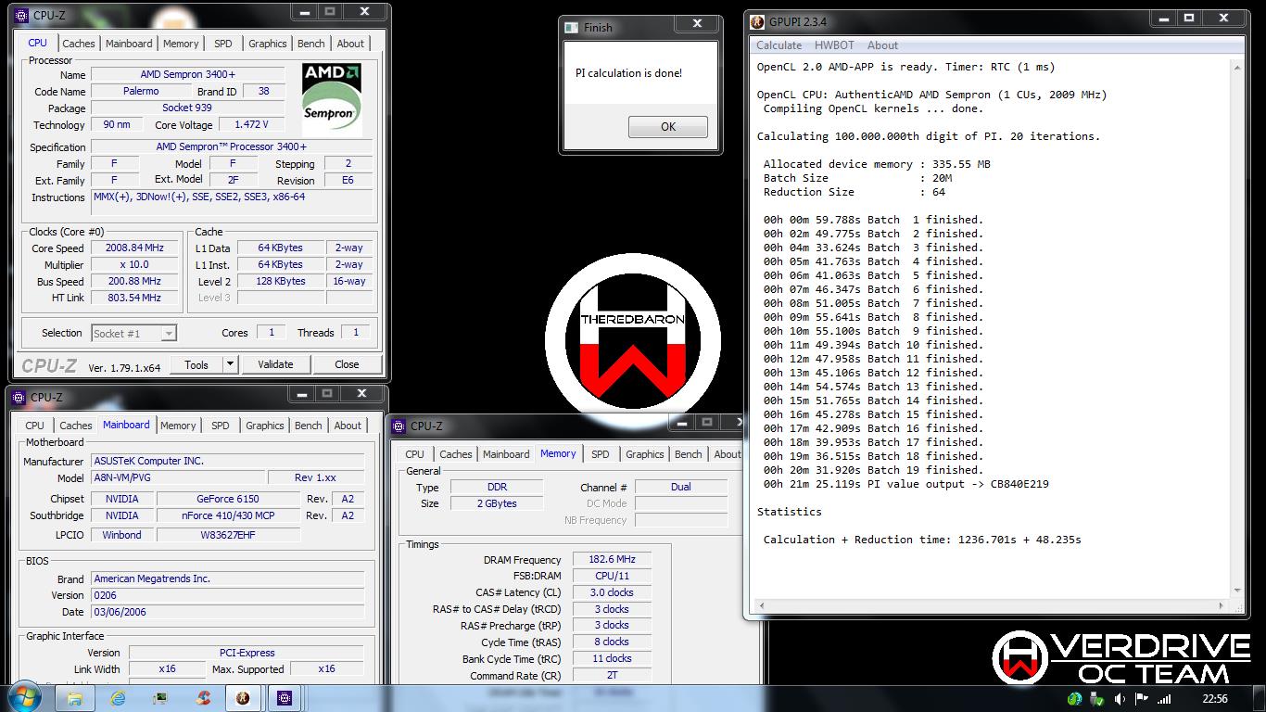Open Bench tab in top CPU-Z window

311,44
